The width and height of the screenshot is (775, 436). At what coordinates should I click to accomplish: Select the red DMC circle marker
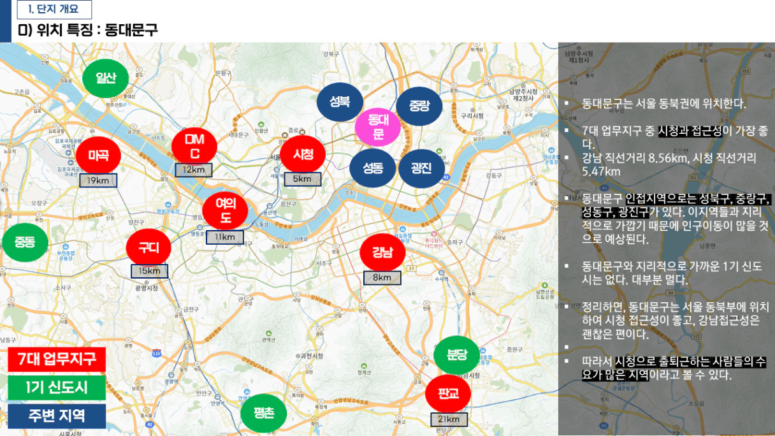tap(194, 146)
